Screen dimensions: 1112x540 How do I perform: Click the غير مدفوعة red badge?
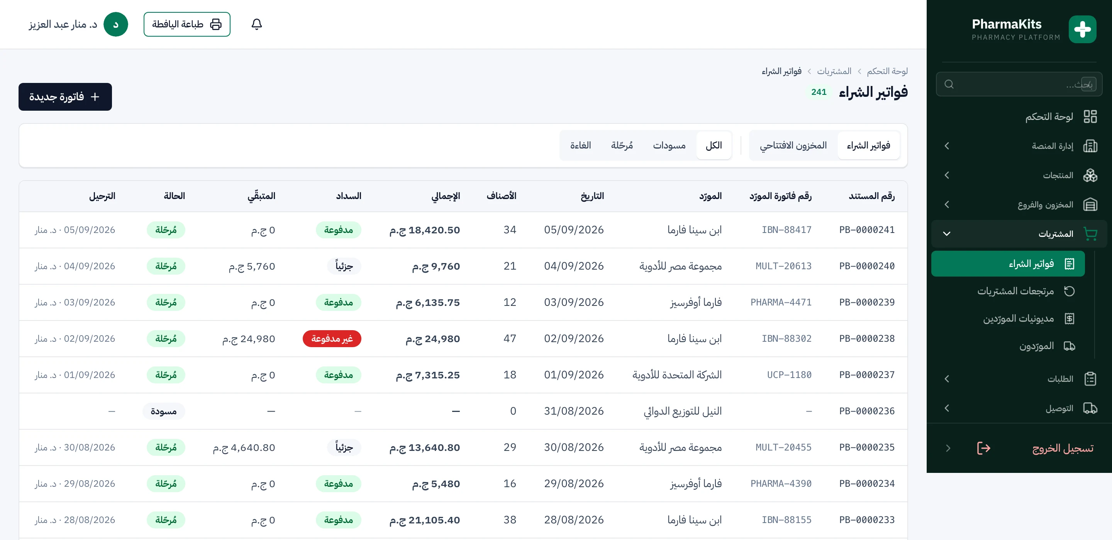(332, 339)
